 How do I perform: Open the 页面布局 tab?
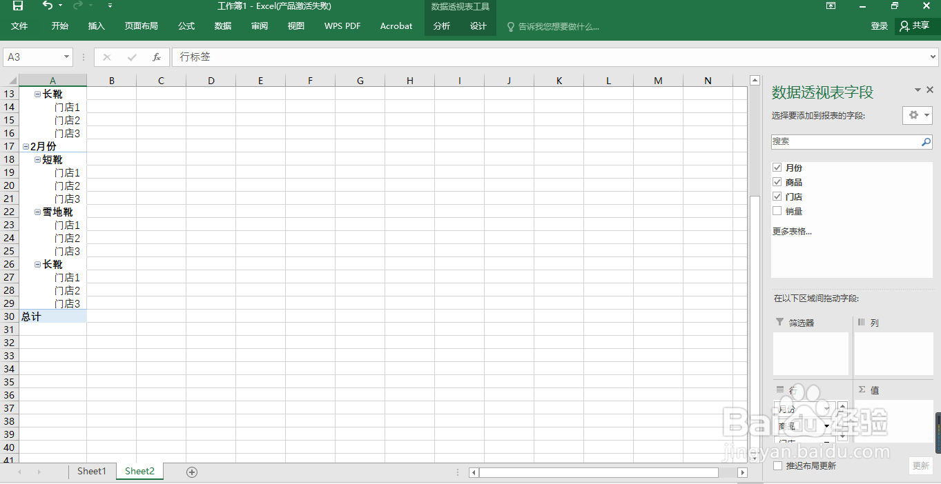coord(142,26)
